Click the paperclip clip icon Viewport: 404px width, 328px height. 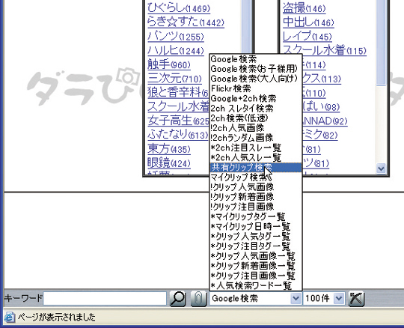(x=199, y=299)
